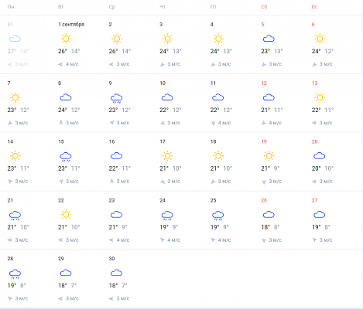Click the rain cloud icon on day 28
This screenshot has height=309, width=363.
(15, 274)
